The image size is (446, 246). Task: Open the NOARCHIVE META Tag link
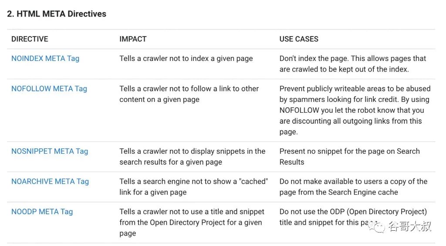[50, 182]
